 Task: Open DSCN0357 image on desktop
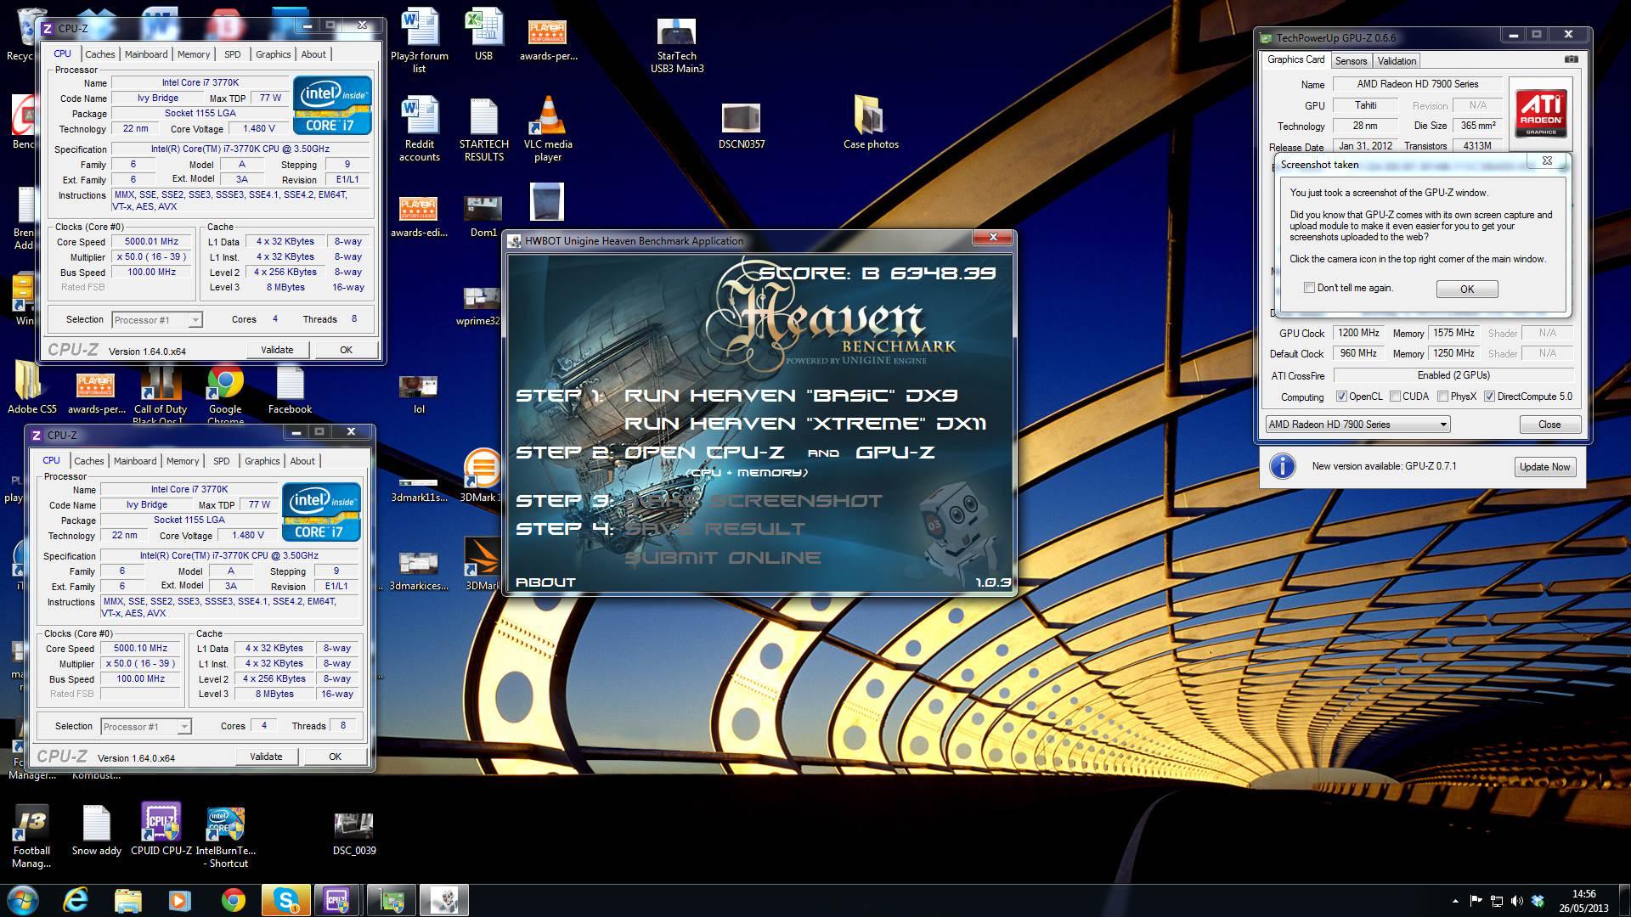click(x=742, y=126)
